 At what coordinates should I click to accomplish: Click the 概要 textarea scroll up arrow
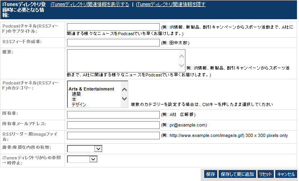coord(181,56)
